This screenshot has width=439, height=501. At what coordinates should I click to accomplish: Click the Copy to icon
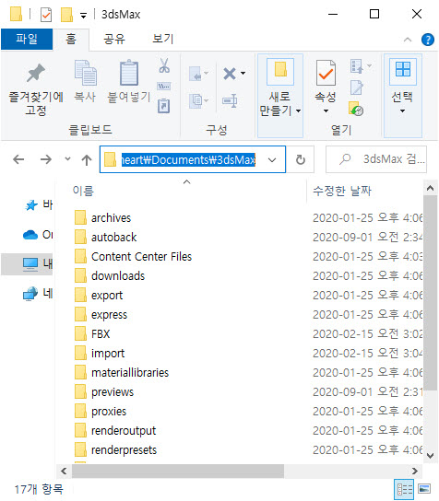pyautogui.click(x=196, y=101)
